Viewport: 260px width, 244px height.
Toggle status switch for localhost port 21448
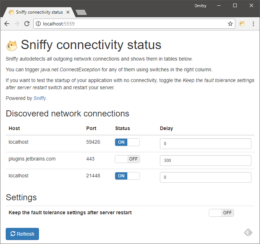click(127, 176)
